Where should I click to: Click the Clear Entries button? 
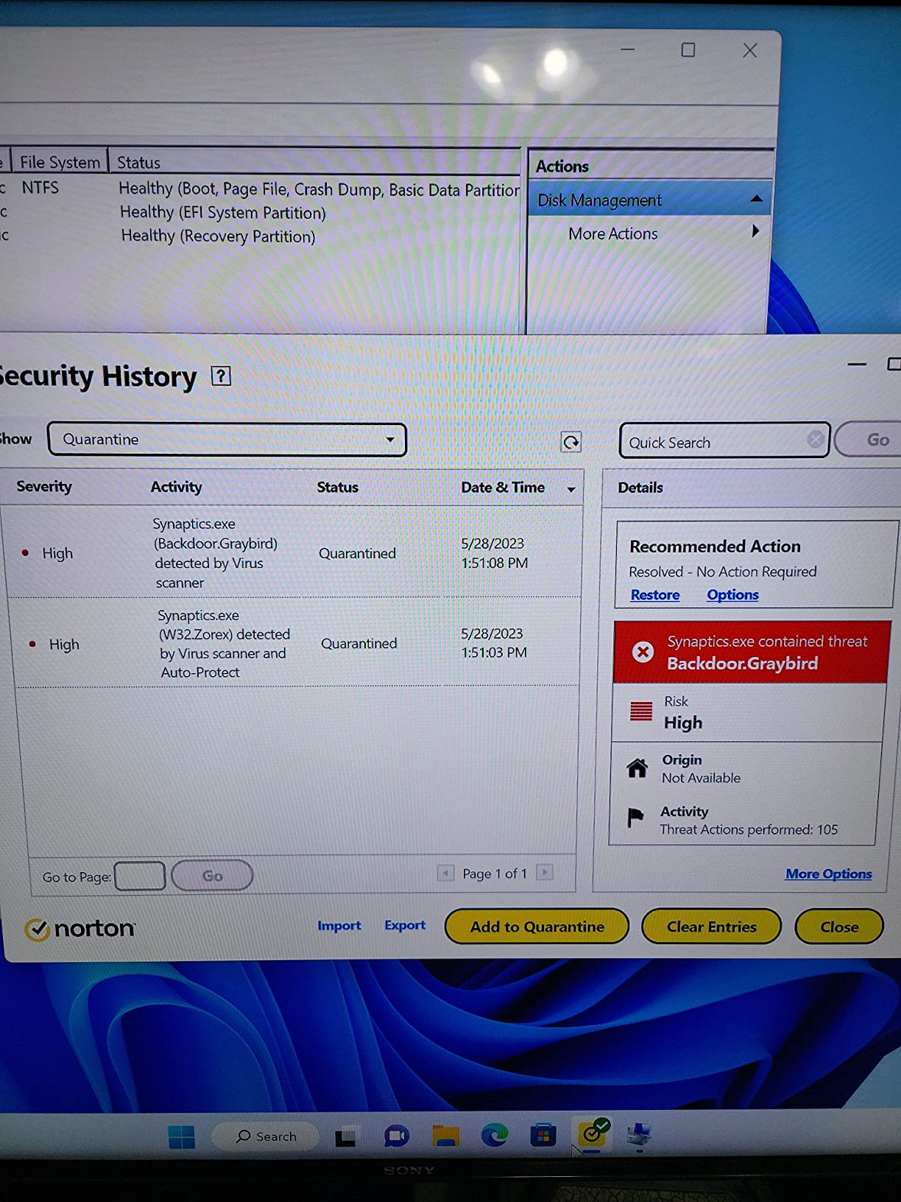[x=711, y=927]
